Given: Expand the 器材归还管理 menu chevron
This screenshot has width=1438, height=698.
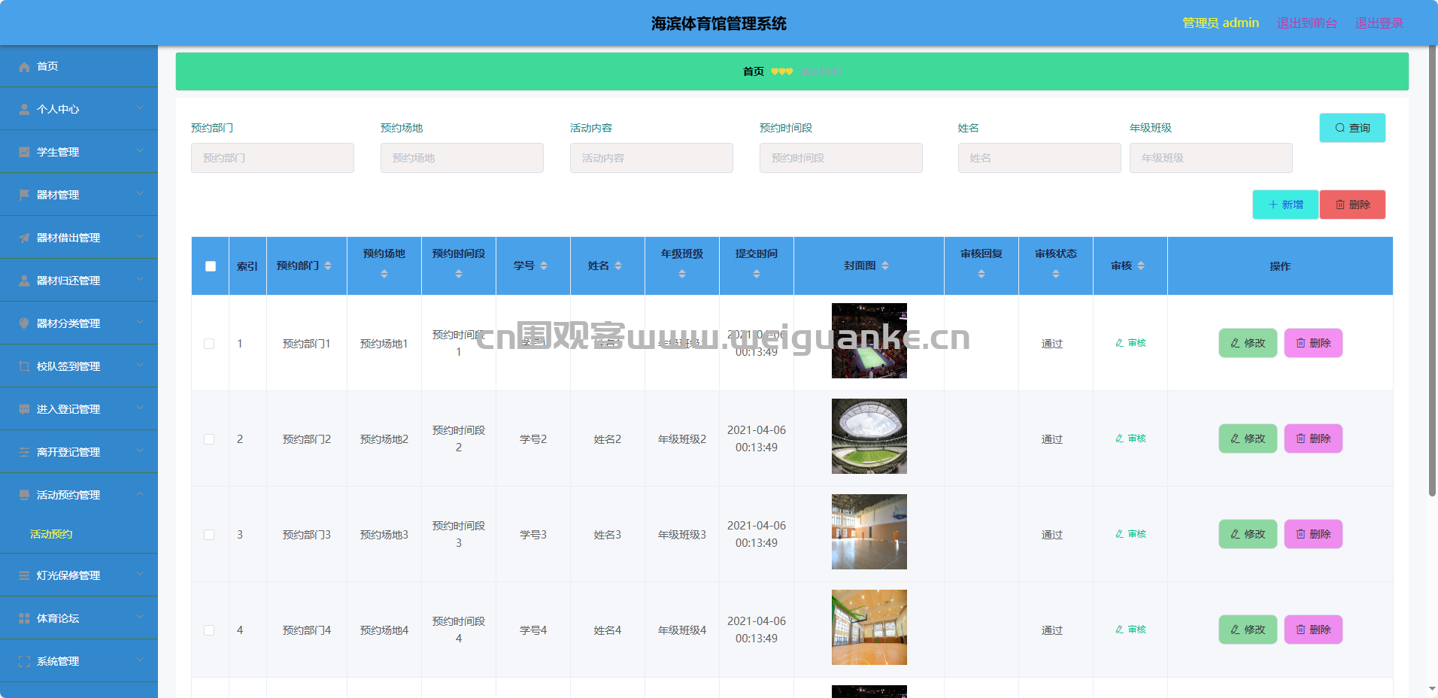Looking at the screenshot, I should (x=140, y=280).
